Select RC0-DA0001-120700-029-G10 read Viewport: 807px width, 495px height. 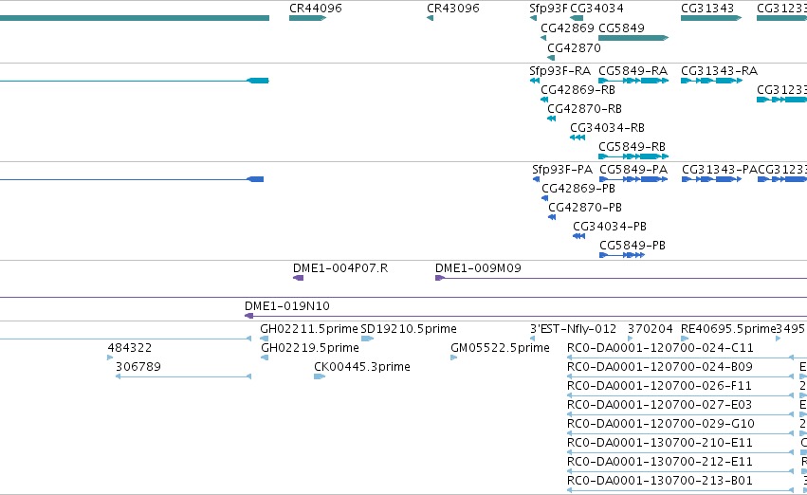680,433
